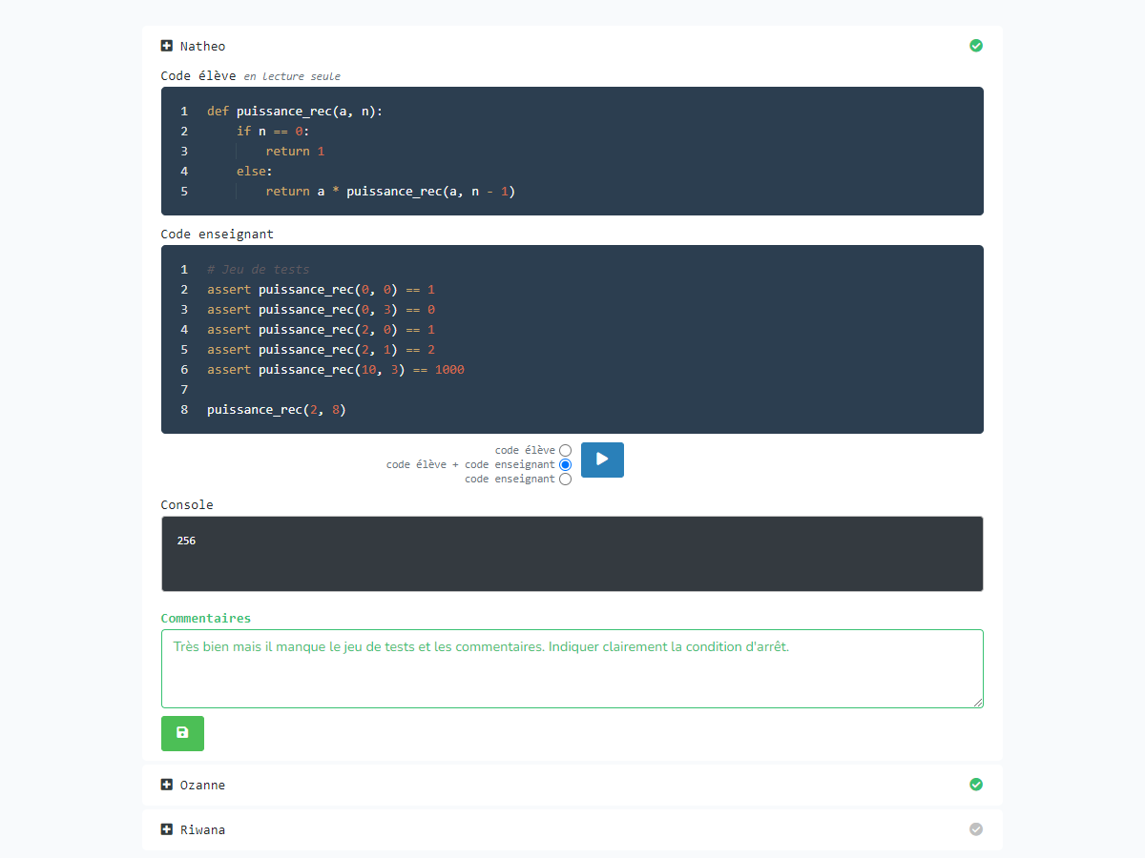Expand the Ozanne section via its plus icon
Image resolution: width=1145 pixels, height=858 pixels.
pyautogui.click(x=167, y=784)
